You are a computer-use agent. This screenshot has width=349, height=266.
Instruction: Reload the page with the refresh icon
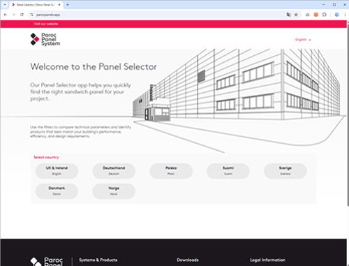[22, 15]
